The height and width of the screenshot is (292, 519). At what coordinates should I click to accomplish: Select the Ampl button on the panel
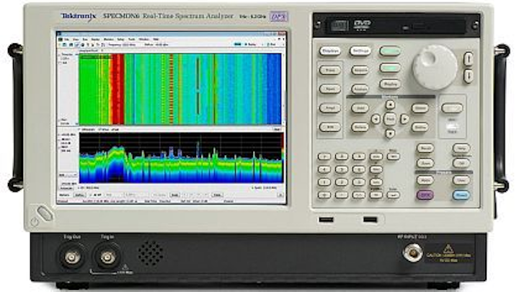[x=330, y=108]
